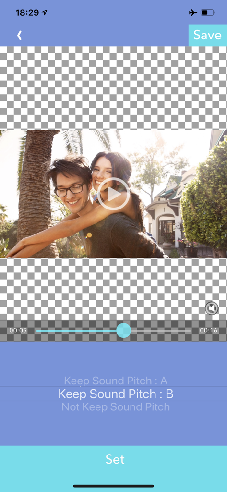
Task: Tap the back chevron arrow
Action: (x=20, y=35)
